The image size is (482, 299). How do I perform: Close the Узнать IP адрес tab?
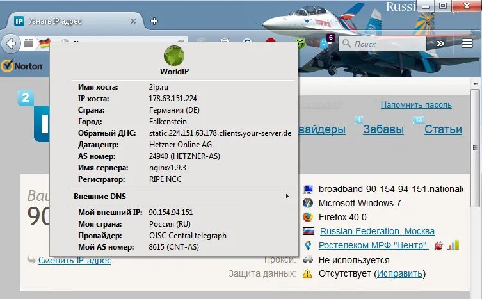click(133, 21)
